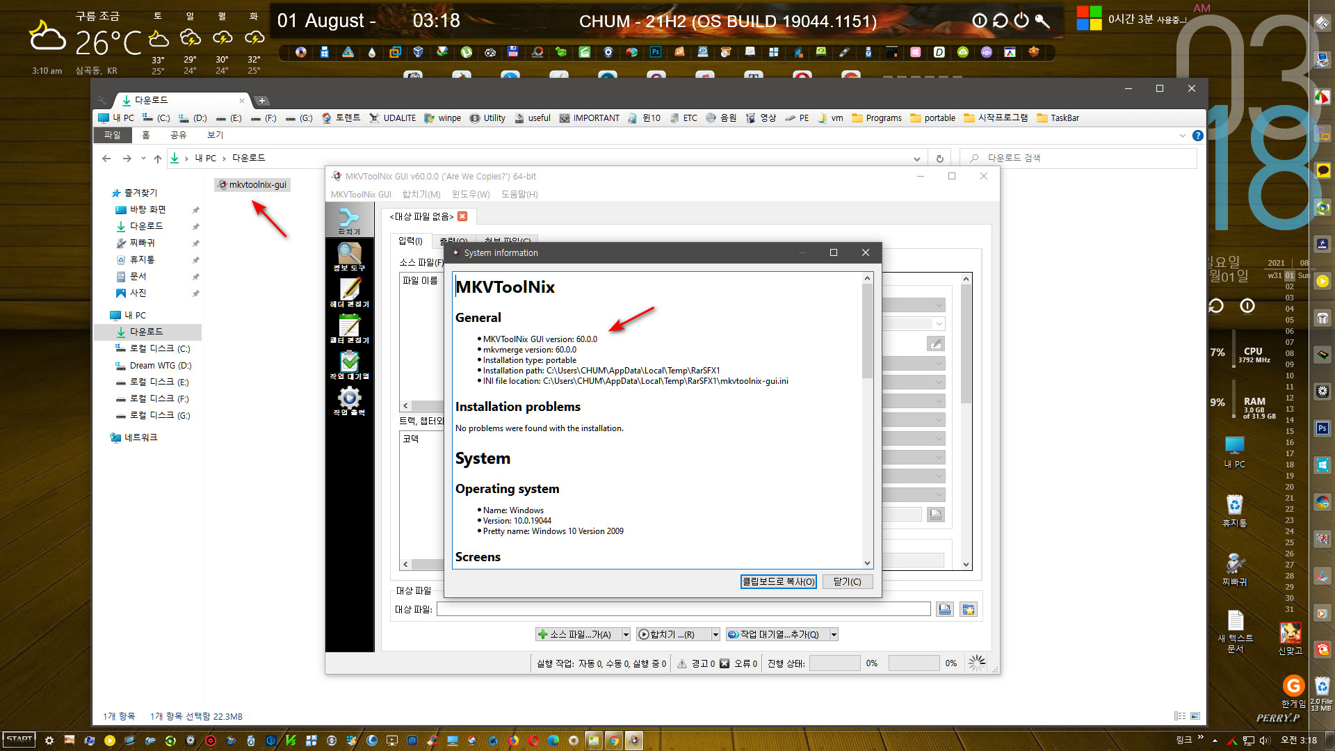This screenshot has height=751, width=1335.
Task: Select 바탕 화면 in Explorer quick access
Action: coord(147,209)
